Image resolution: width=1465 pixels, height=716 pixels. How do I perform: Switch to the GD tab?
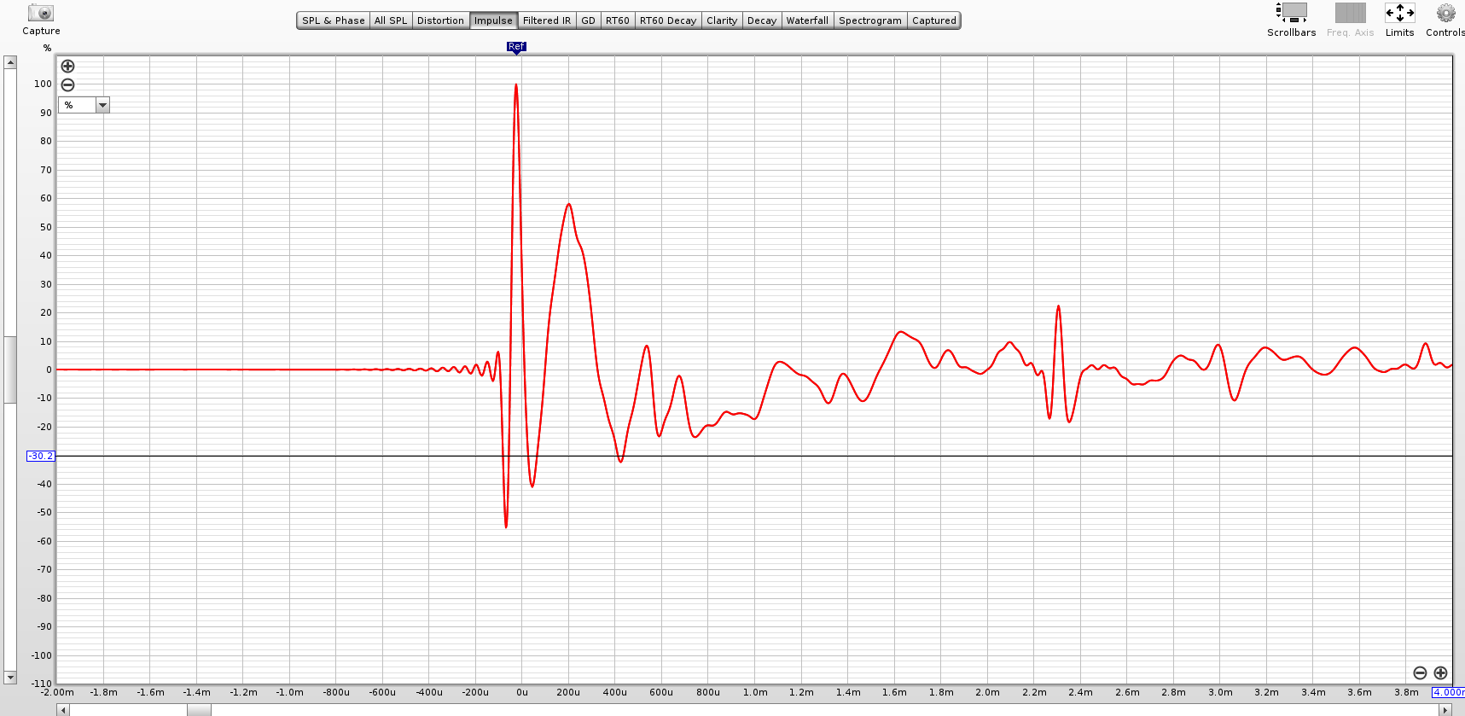click(589, 20)
